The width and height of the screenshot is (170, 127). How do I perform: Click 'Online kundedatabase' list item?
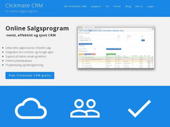point(19,61)
